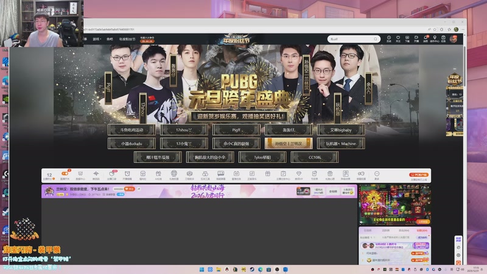
Task: Open File Explorer from taskbar
Action: (219, 269)
